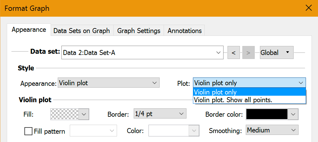Open the Graph Settings tab
318x142 pixels.
click(139, 31)
